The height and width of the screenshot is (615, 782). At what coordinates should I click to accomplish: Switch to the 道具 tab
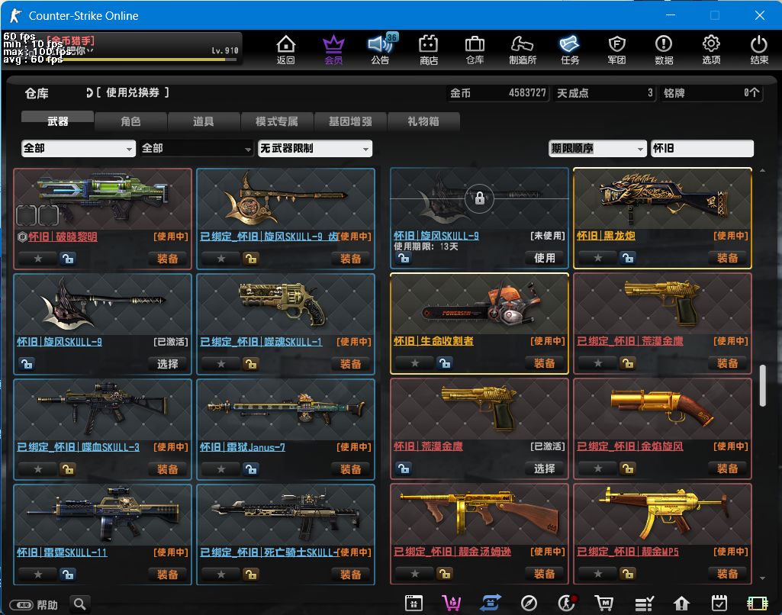204,121
